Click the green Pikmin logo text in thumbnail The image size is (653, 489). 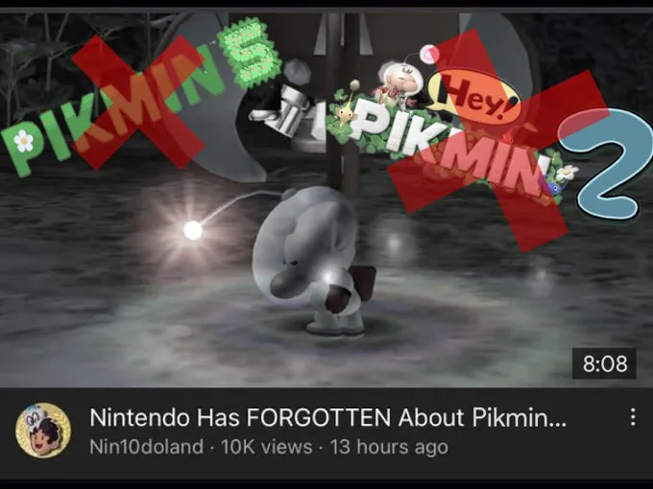click(x=112, y=110)
